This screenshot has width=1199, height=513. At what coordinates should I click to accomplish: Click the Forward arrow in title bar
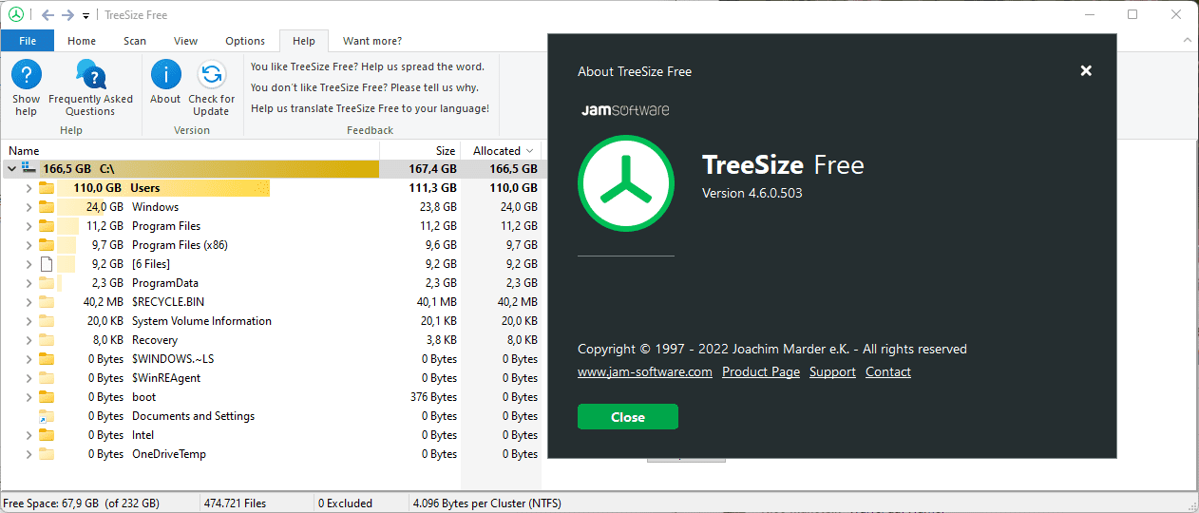(x=67, y=14)
